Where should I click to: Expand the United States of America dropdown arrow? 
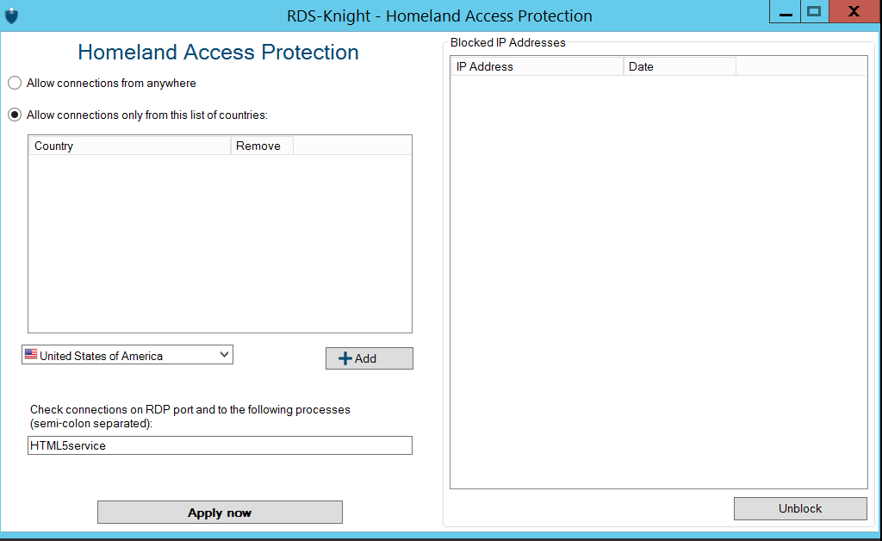[224, 354]
